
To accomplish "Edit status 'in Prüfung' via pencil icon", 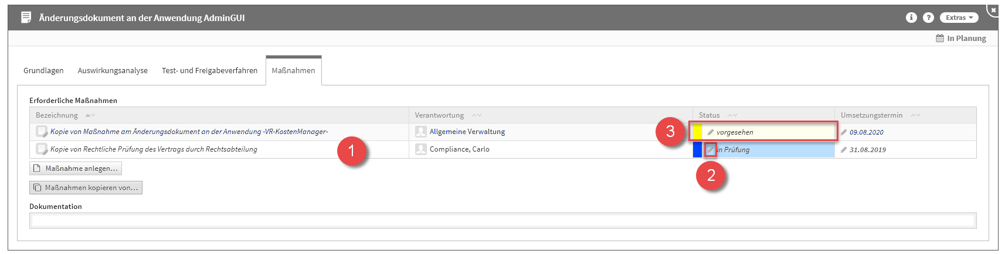I will (711, 150).
